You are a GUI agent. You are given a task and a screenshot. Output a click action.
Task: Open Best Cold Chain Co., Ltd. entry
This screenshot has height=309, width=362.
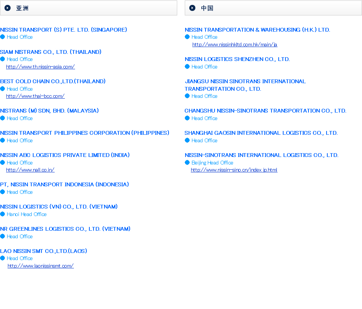[x=53, y=81]
